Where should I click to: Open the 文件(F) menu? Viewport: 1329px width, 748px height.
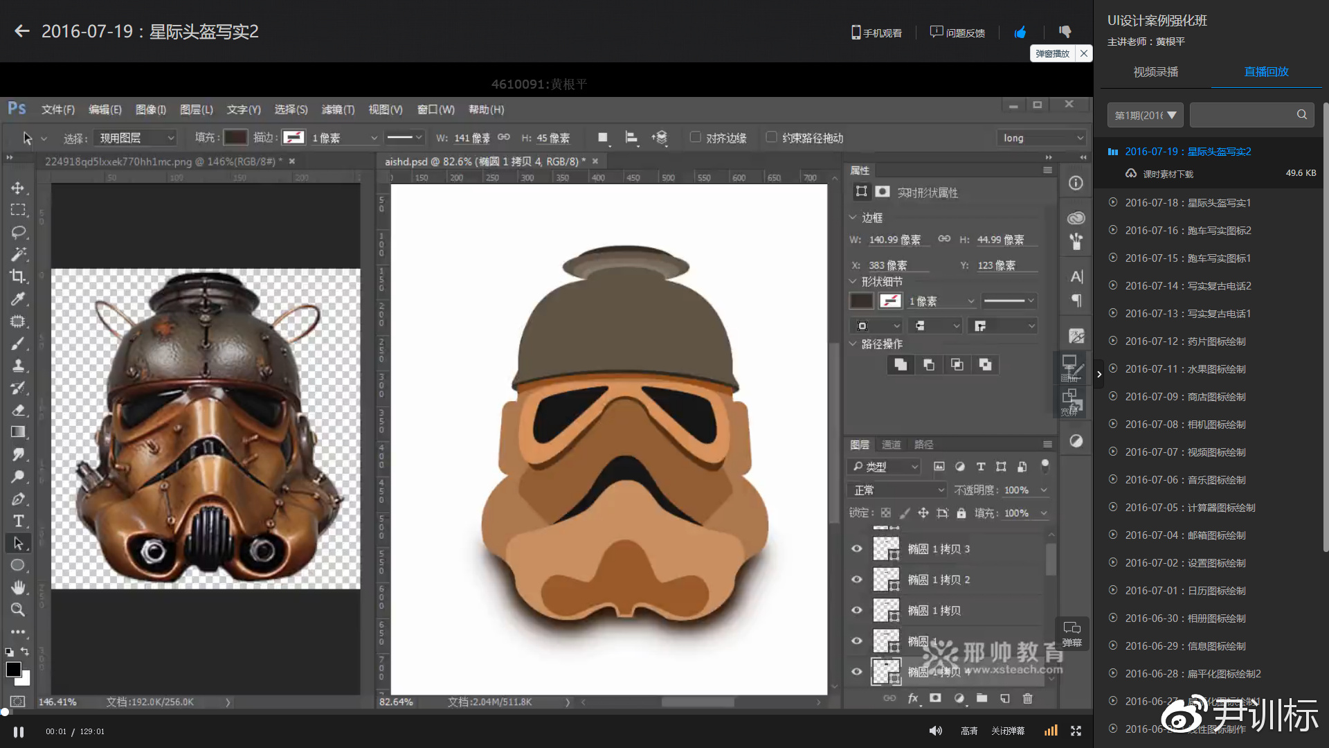(x=58, y=109)
